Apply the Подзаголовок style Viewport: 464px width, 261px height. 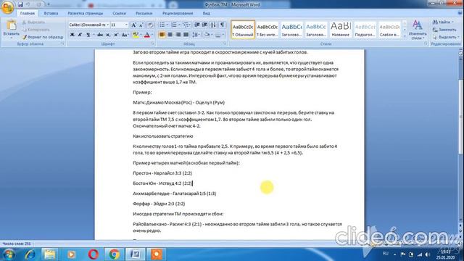(x=365, y=30)
